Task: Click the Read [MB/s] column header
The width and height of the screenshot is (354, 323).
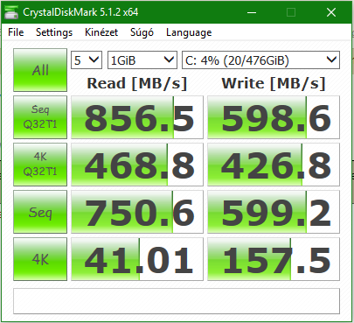Action: (x=137, y=83)
